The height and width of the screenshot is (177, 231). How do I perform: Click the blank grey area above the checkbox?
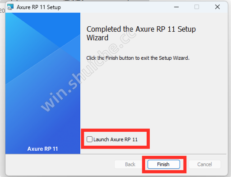(x=153, y=96)
